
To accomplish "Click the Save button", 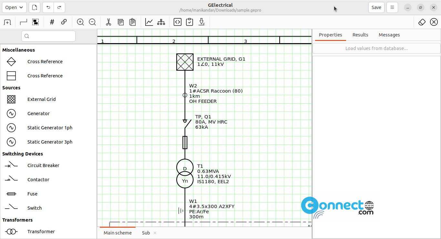I will click(376, 7).
